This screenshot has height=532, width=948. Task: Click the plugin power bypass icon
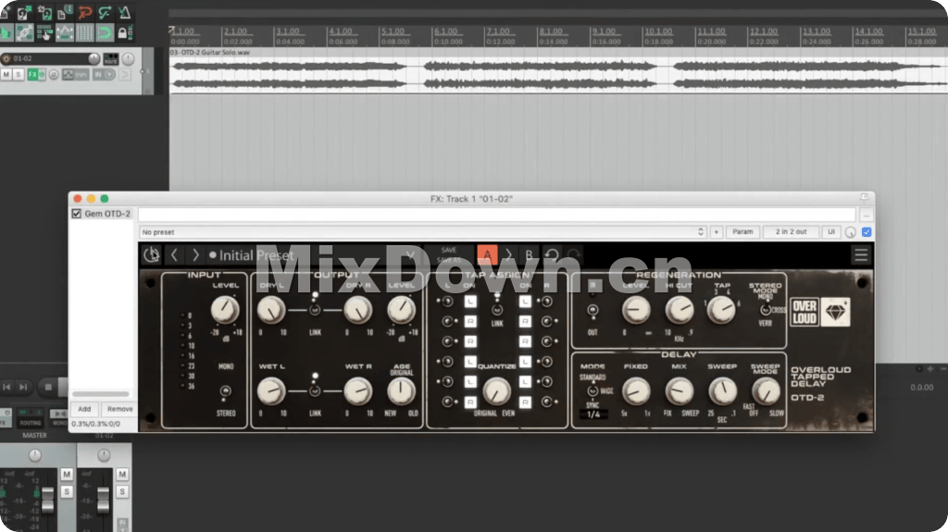point(151,255)
